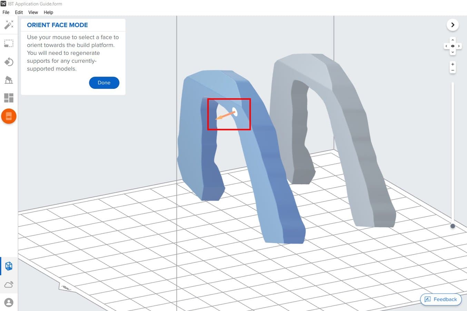Zoom in with the plus button
The height and width of the screenshot is (311, 467).
pyautogui.click(x=453, y=64)
